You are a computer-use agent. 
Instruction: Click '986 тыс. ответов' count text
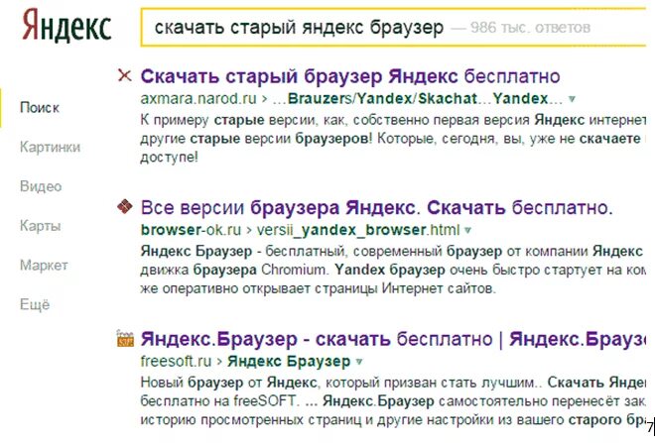pyautogui.click(x=531, y=28)
